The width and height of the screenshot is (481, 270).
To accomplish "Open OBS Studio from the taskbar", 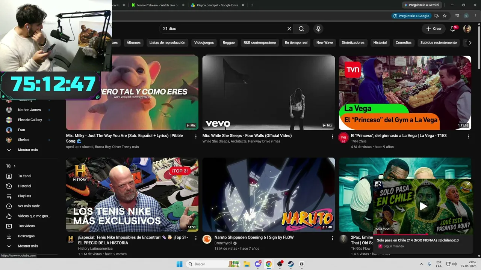I will (x=280, y=264).
